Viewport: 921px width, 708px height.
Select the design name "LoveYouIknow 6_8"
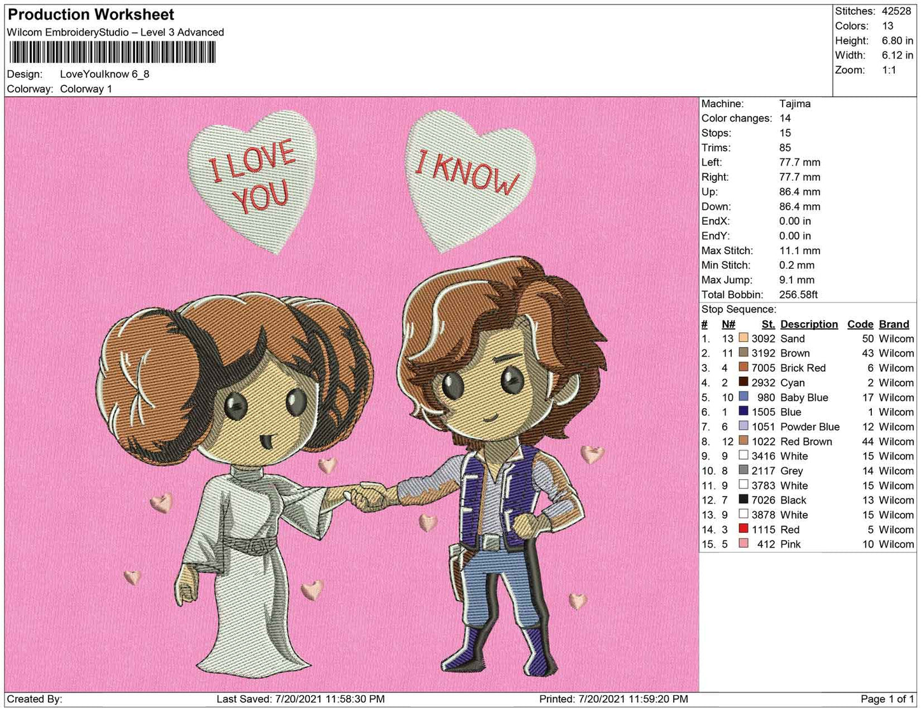(x=105, y=74)
